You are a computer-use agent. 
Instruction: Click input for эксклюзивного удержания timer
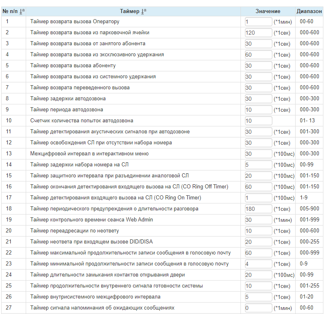tap(258, 55)
